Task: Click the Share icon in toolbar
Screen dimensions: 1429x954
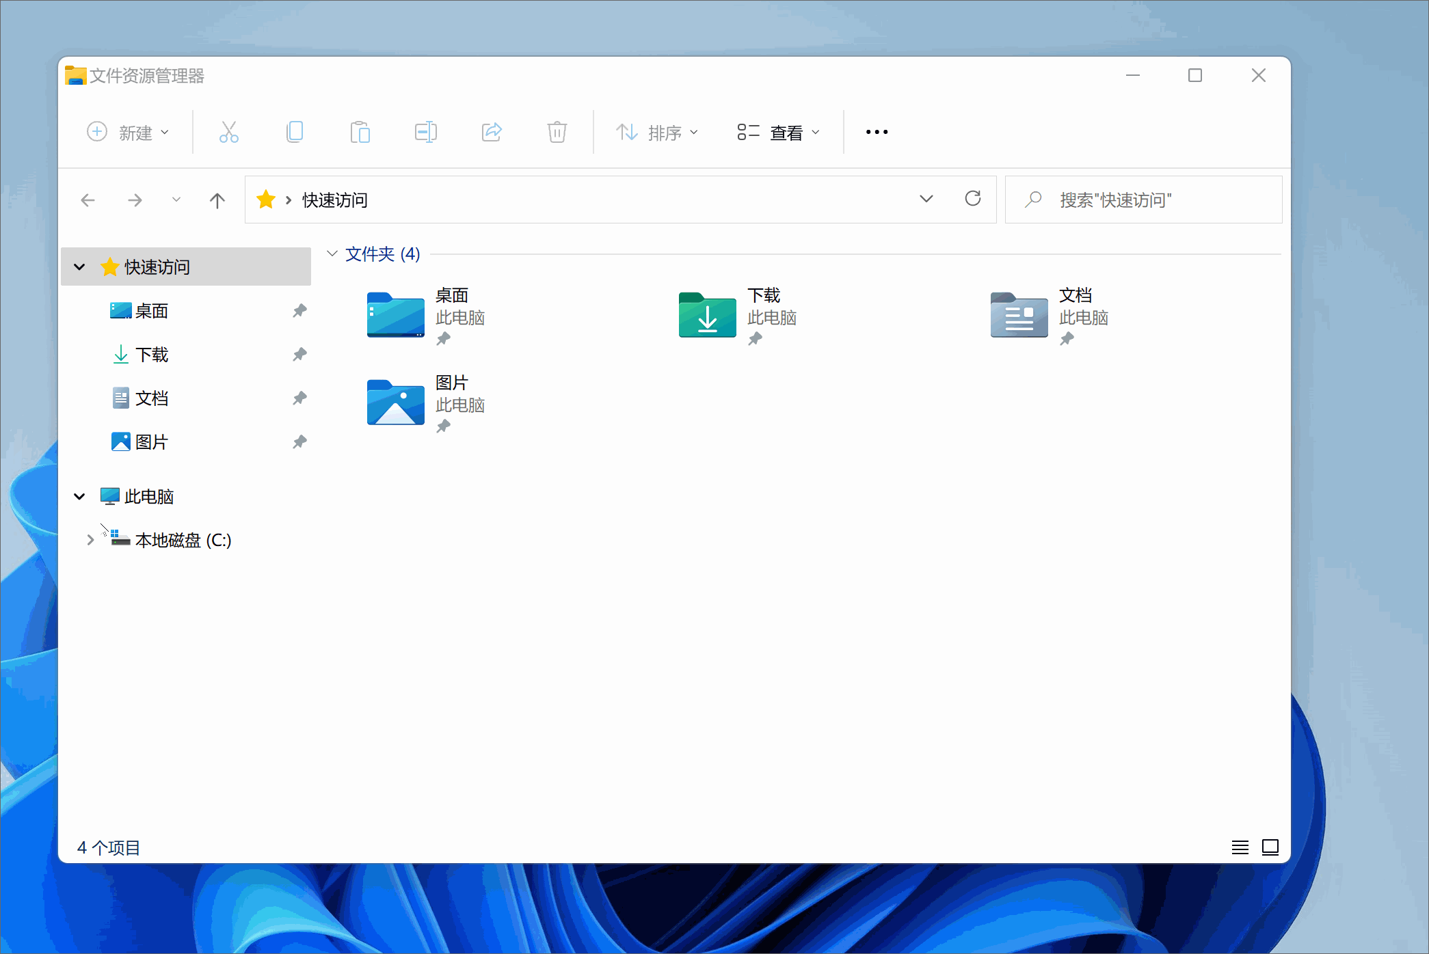Action: [x=492, y=132]
